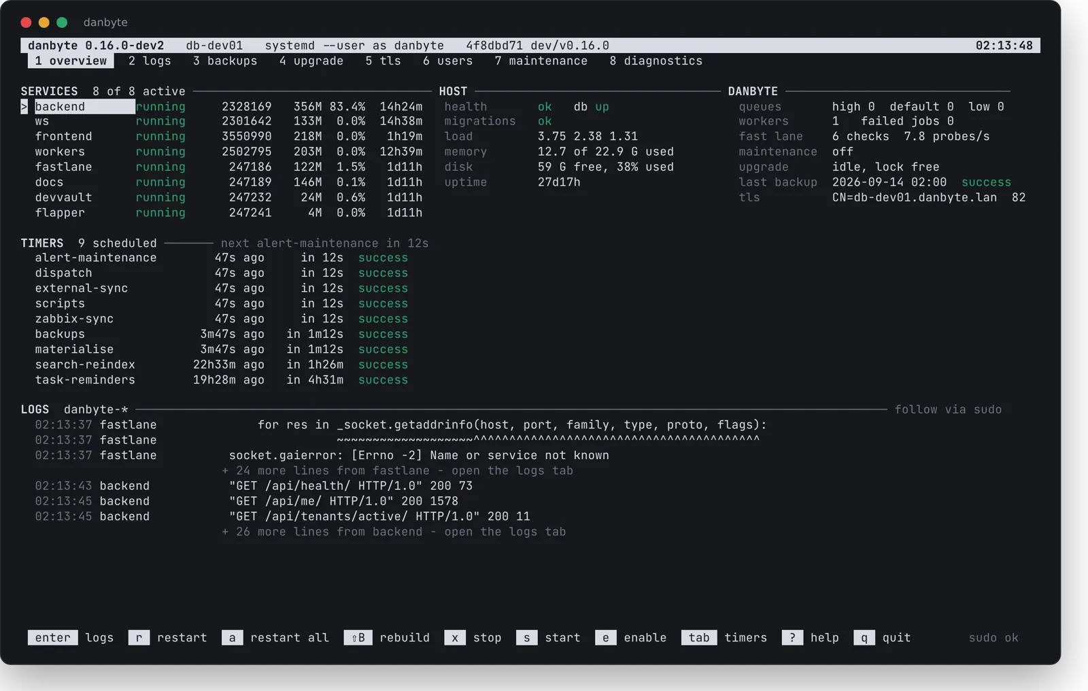
Task: Click the tls CN=db-dev01.danbyte.lan value
Action: (915, 198)
